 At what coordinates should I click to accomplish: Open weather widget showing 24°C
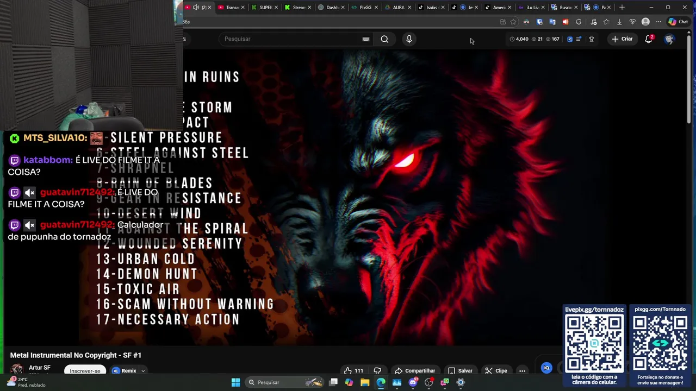click(26, 382)
